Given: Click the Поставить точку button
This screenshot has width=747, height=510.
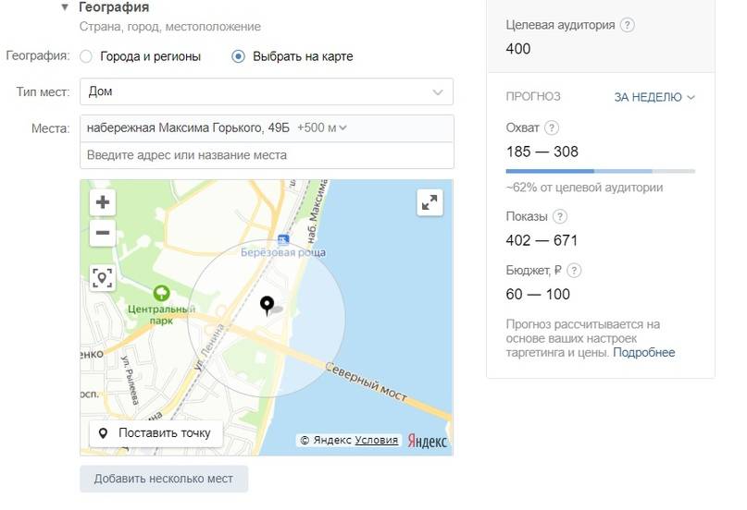Looking at the screenshot, I should 156,433.
